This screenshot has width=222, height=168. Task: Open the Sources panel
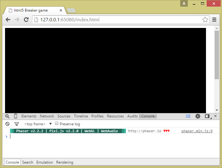[64, 116]
